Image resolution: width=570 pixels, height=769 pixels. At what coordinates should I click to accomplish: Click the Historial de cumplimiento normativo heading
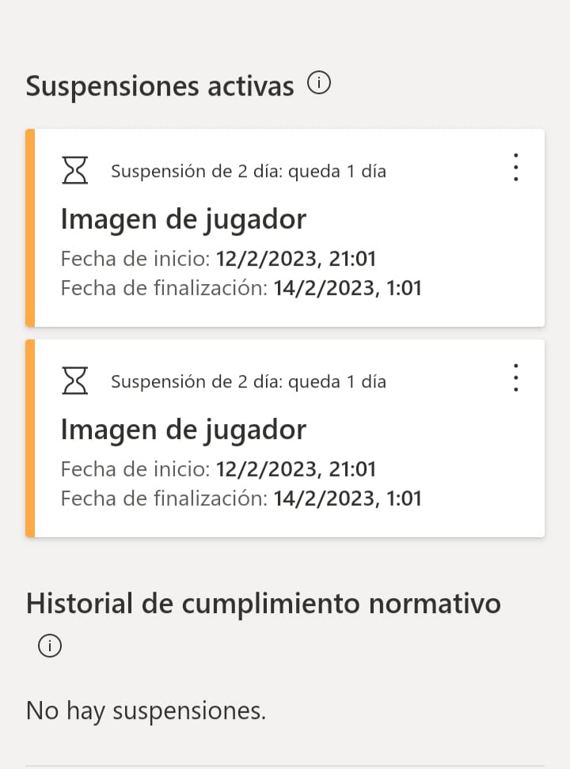[263, 604]
